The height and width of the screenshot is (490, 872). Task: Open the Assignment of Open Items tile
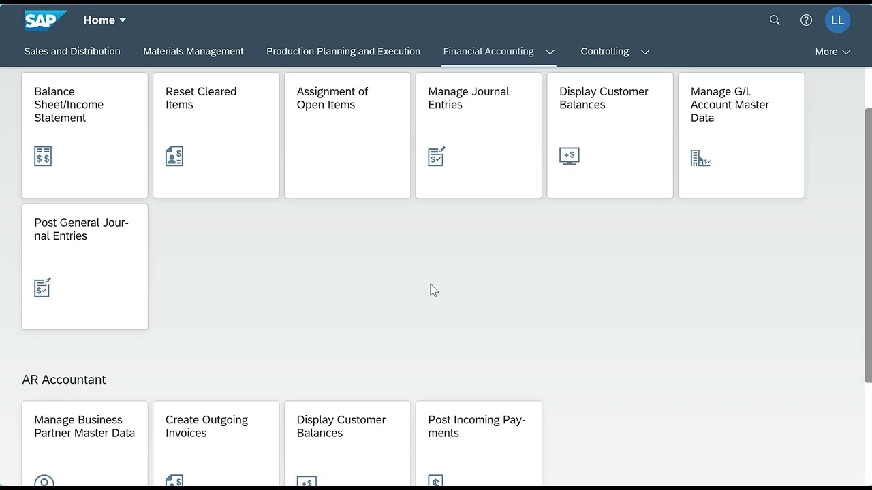click(347, 136)
